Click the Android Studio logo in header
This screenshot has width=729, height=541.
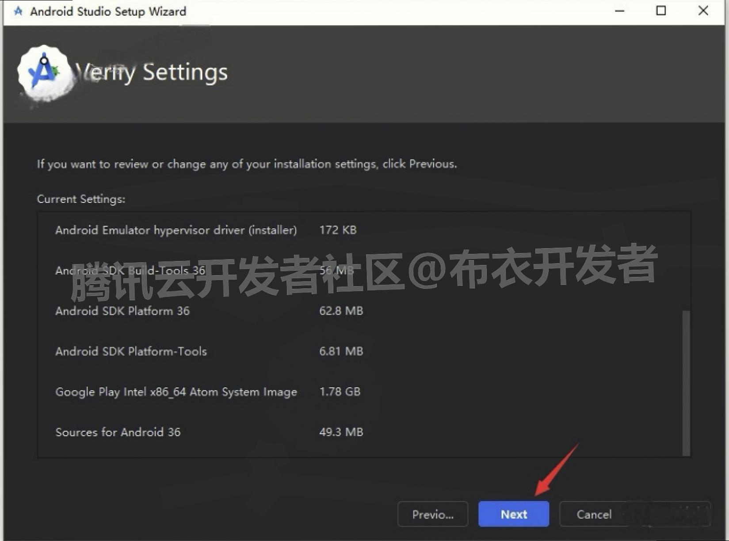tap(44, 73)
